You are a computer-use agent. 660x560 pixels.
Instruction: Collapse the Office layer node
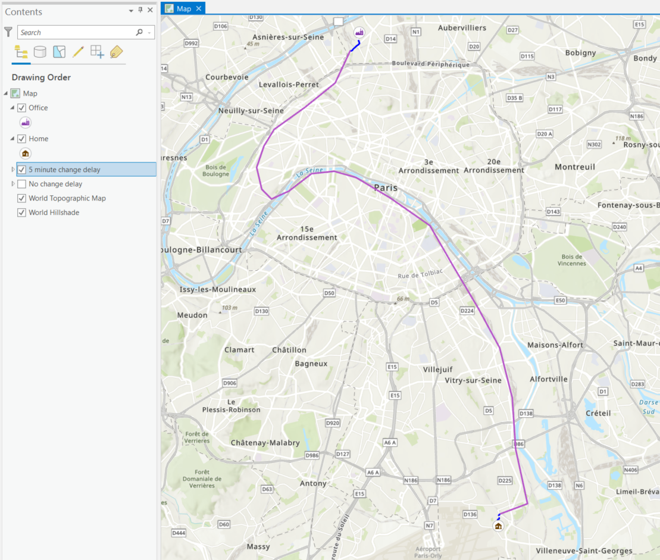[12, 108]
